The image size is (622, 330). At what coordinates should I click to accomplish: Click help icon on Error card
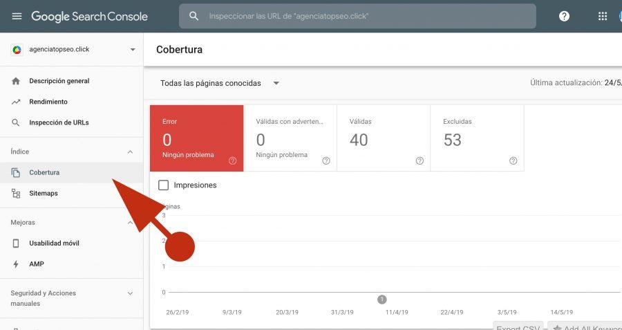tap(232, 161)
